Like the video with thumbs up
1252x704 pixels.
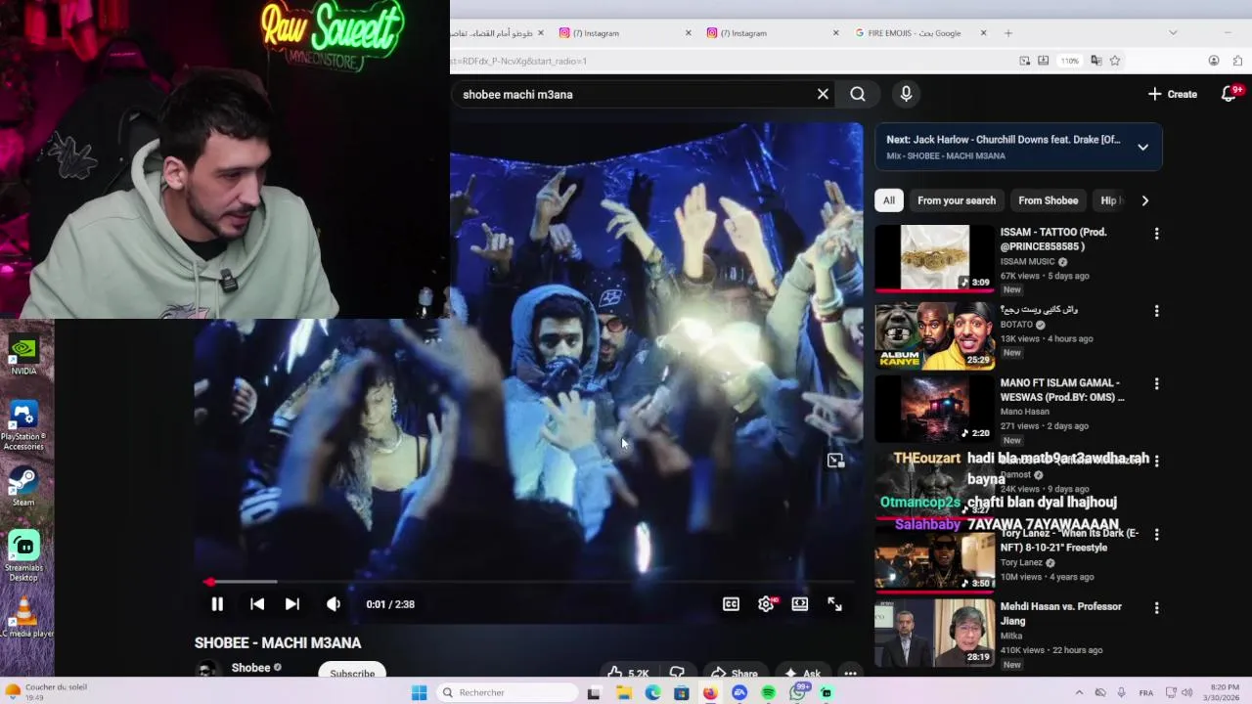(628, 673)
